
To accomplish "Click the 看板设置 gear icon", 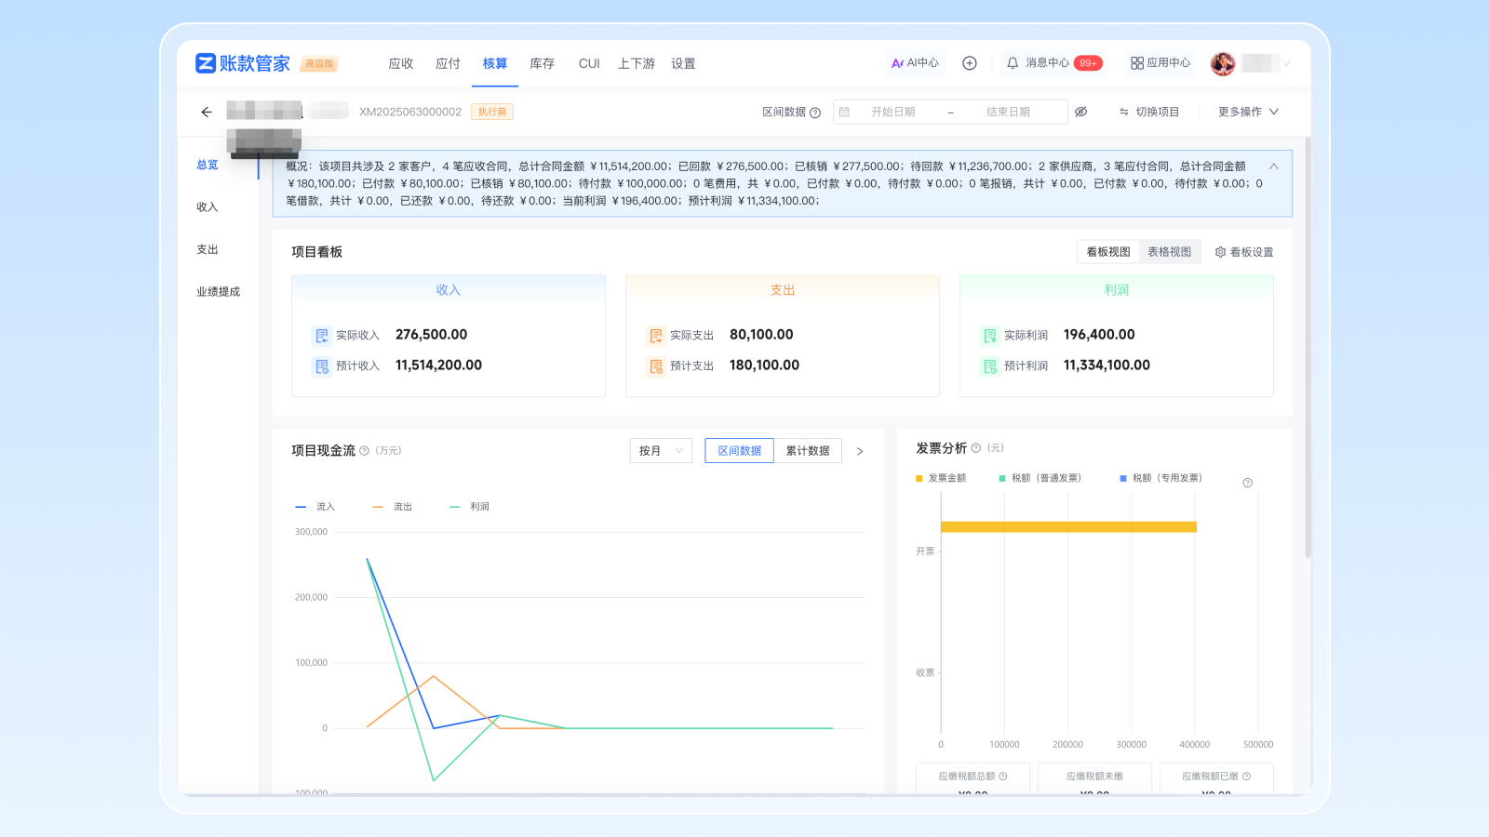I will pos(1220,252).
